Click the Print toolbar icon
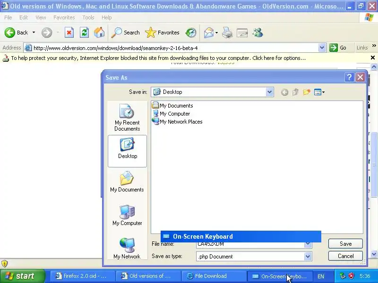This screenshot has width=378, height=283. (227, 33)
